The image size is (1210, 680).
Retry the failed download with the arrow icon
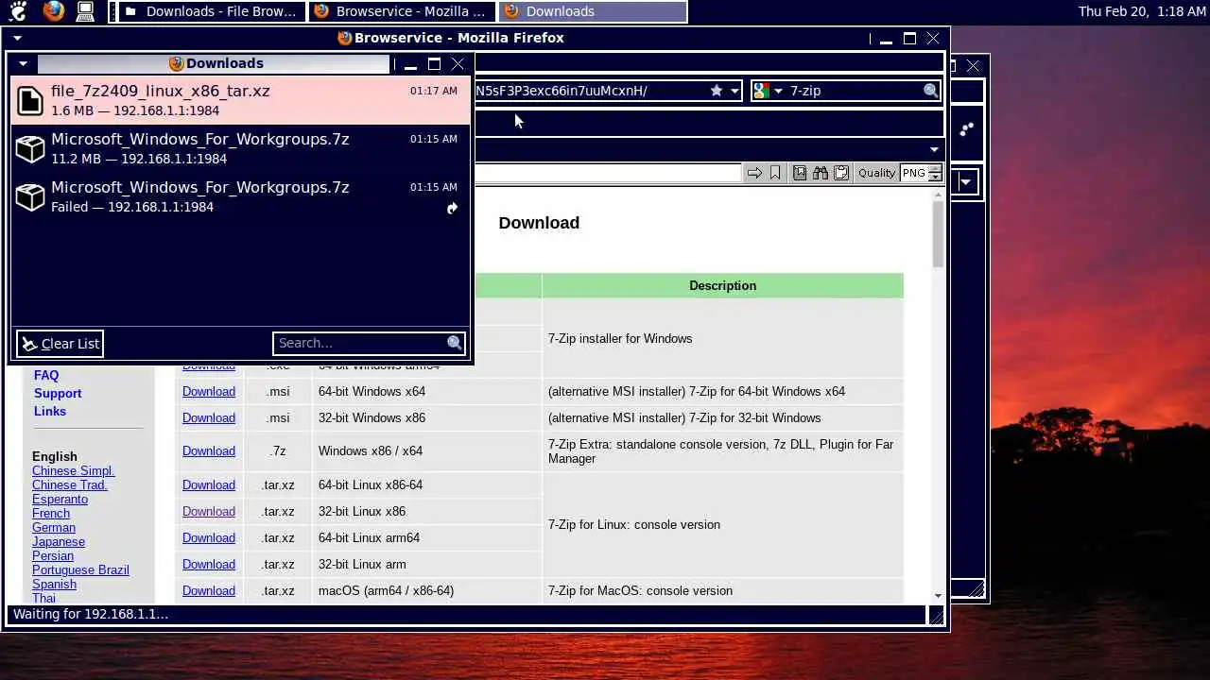point(452,208)
